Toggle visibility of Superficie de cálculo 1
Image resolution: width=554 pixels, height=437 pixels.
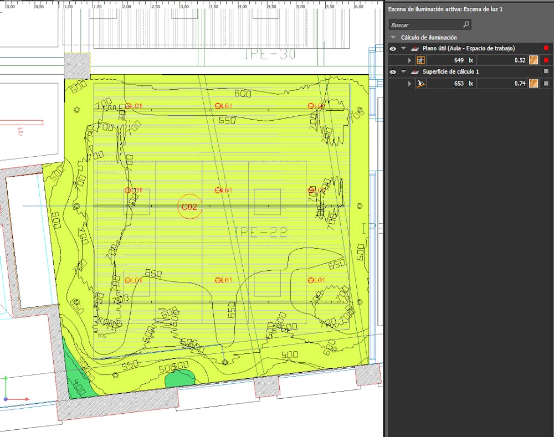[x=393, y=72]
